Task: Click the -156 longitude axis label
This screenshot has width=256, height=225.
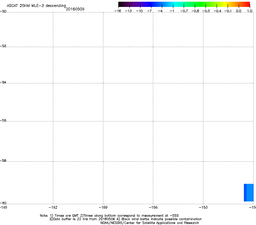Action: pos(153,207)
